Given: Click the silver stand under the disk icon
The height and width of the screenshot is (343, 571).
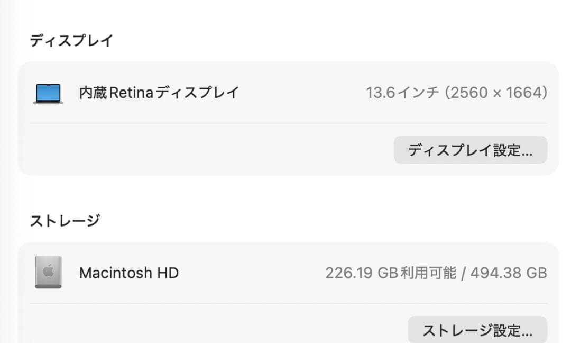Looking at the screenshot, I should click(48, 286).
